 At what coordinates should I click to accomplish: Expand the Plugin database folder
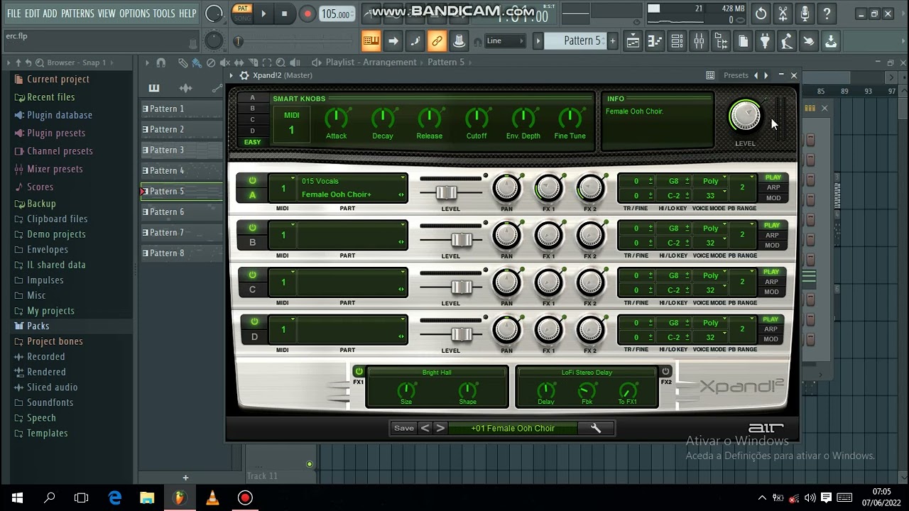[x=59, y=115]
